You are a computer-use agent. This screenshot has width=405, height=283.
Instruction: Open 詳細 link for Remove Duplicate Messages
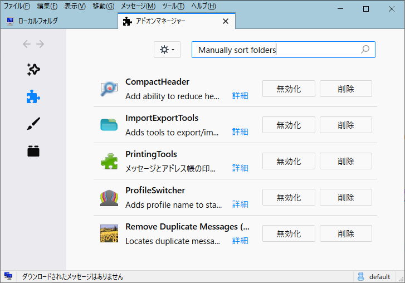240,241
